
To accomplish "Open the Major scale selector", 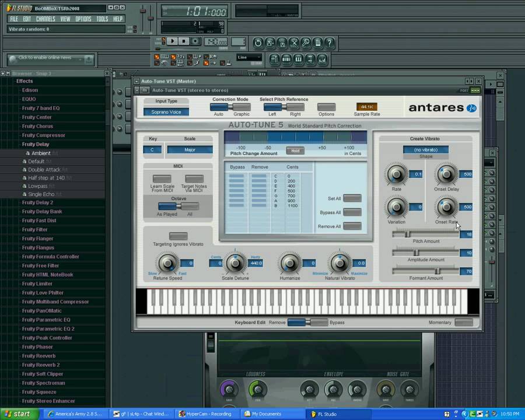I will coord(190,150).
